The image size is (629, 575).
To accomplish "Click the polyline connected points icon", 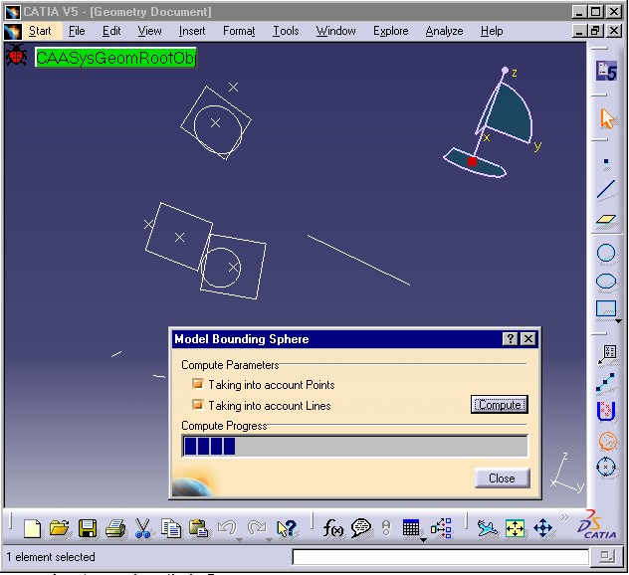I will (606, 382).
